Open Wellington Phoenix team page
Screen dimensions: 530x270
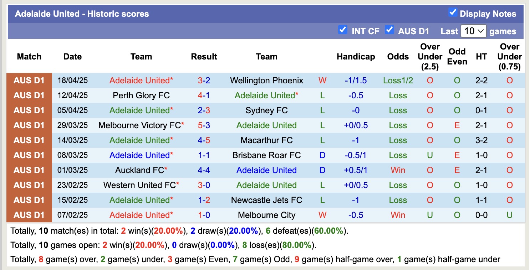pos(266,80)
